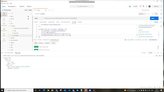Open the notifications bell
Viewport: 164px width, 92px height.
(146, 6)
